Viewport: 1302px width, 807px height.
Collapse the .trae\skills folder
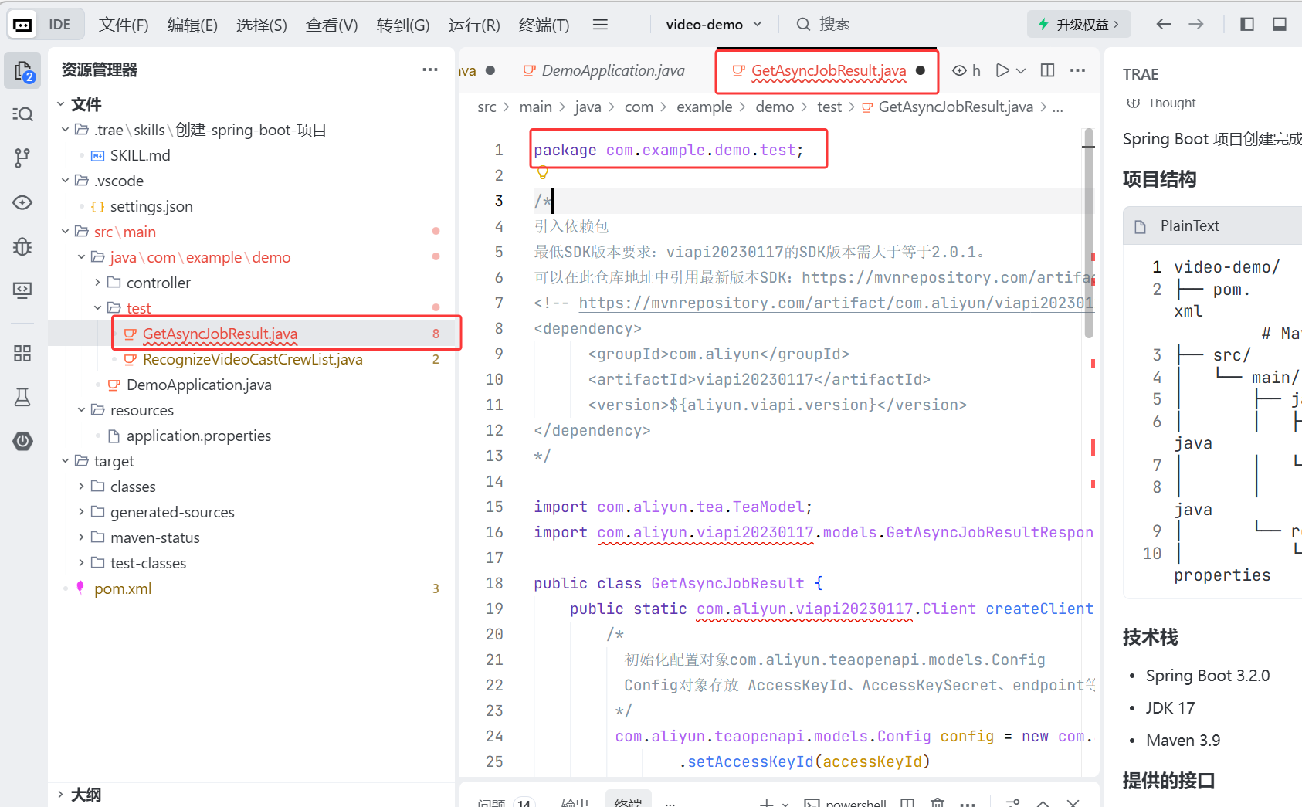click(x=66, y=130)
